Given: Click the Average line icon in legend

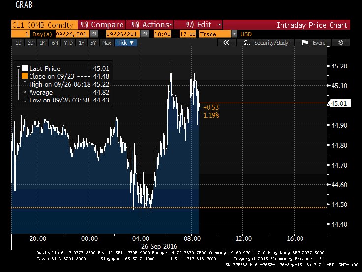Looking at the screenshot, I should 24,92.
